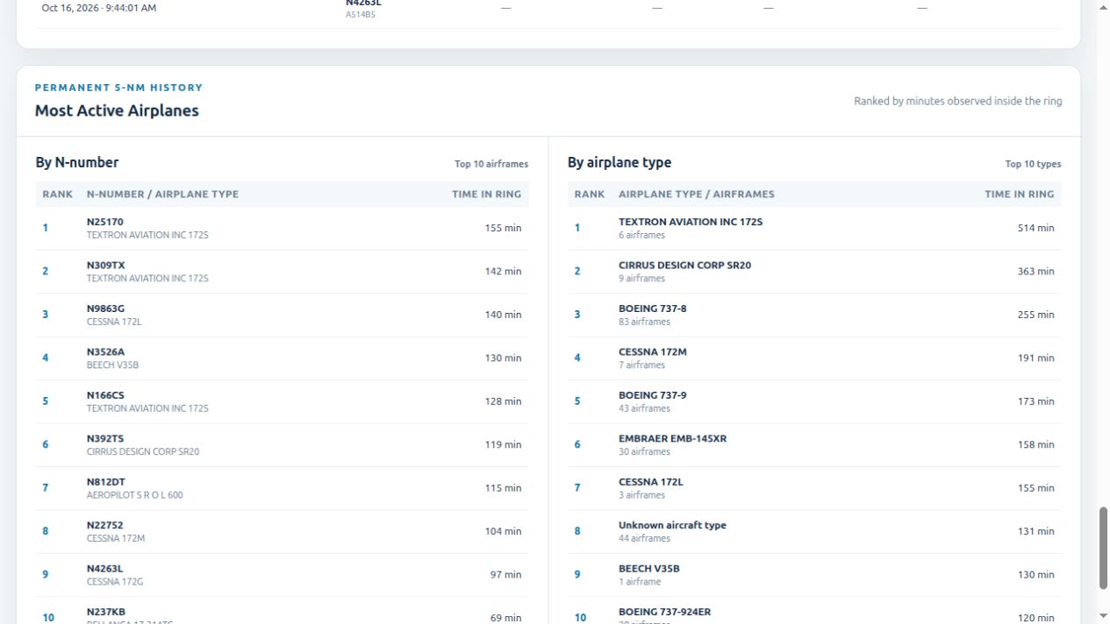Click the BOEING 737-8 airplane type
Screen dimensions: 1110x624
tap(653, 308)
